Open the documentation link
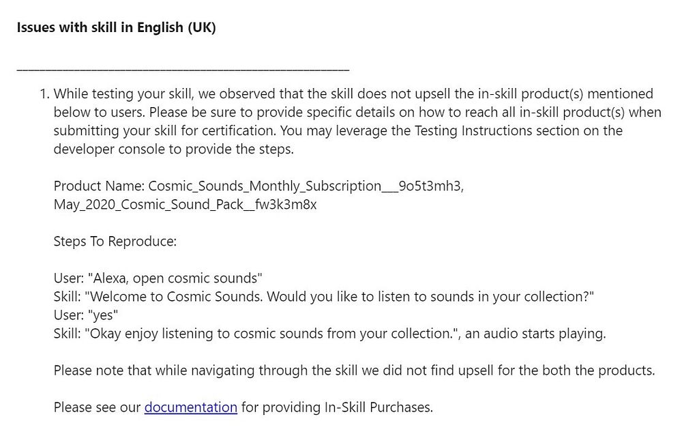The width and height of the screenshot is (682, 436). (190, 407)
